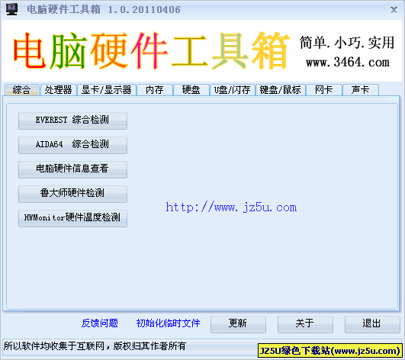Go to the 内存 tab

tap(155, 90)
